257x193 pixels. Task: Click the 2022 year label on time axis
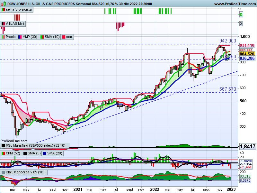[x=155, y=189]
